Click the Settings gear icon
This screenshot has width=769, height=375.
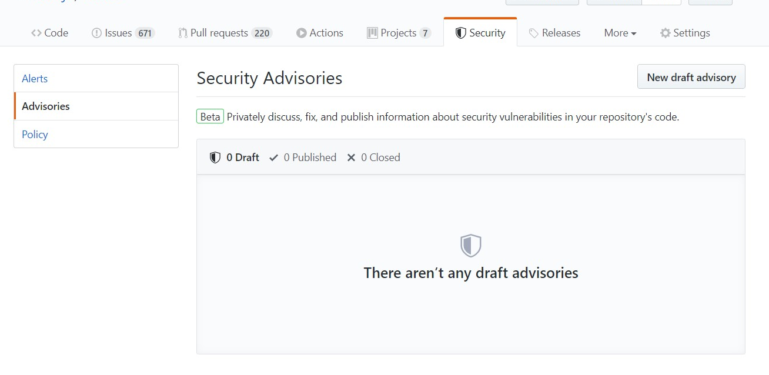[x=665, y=33]
